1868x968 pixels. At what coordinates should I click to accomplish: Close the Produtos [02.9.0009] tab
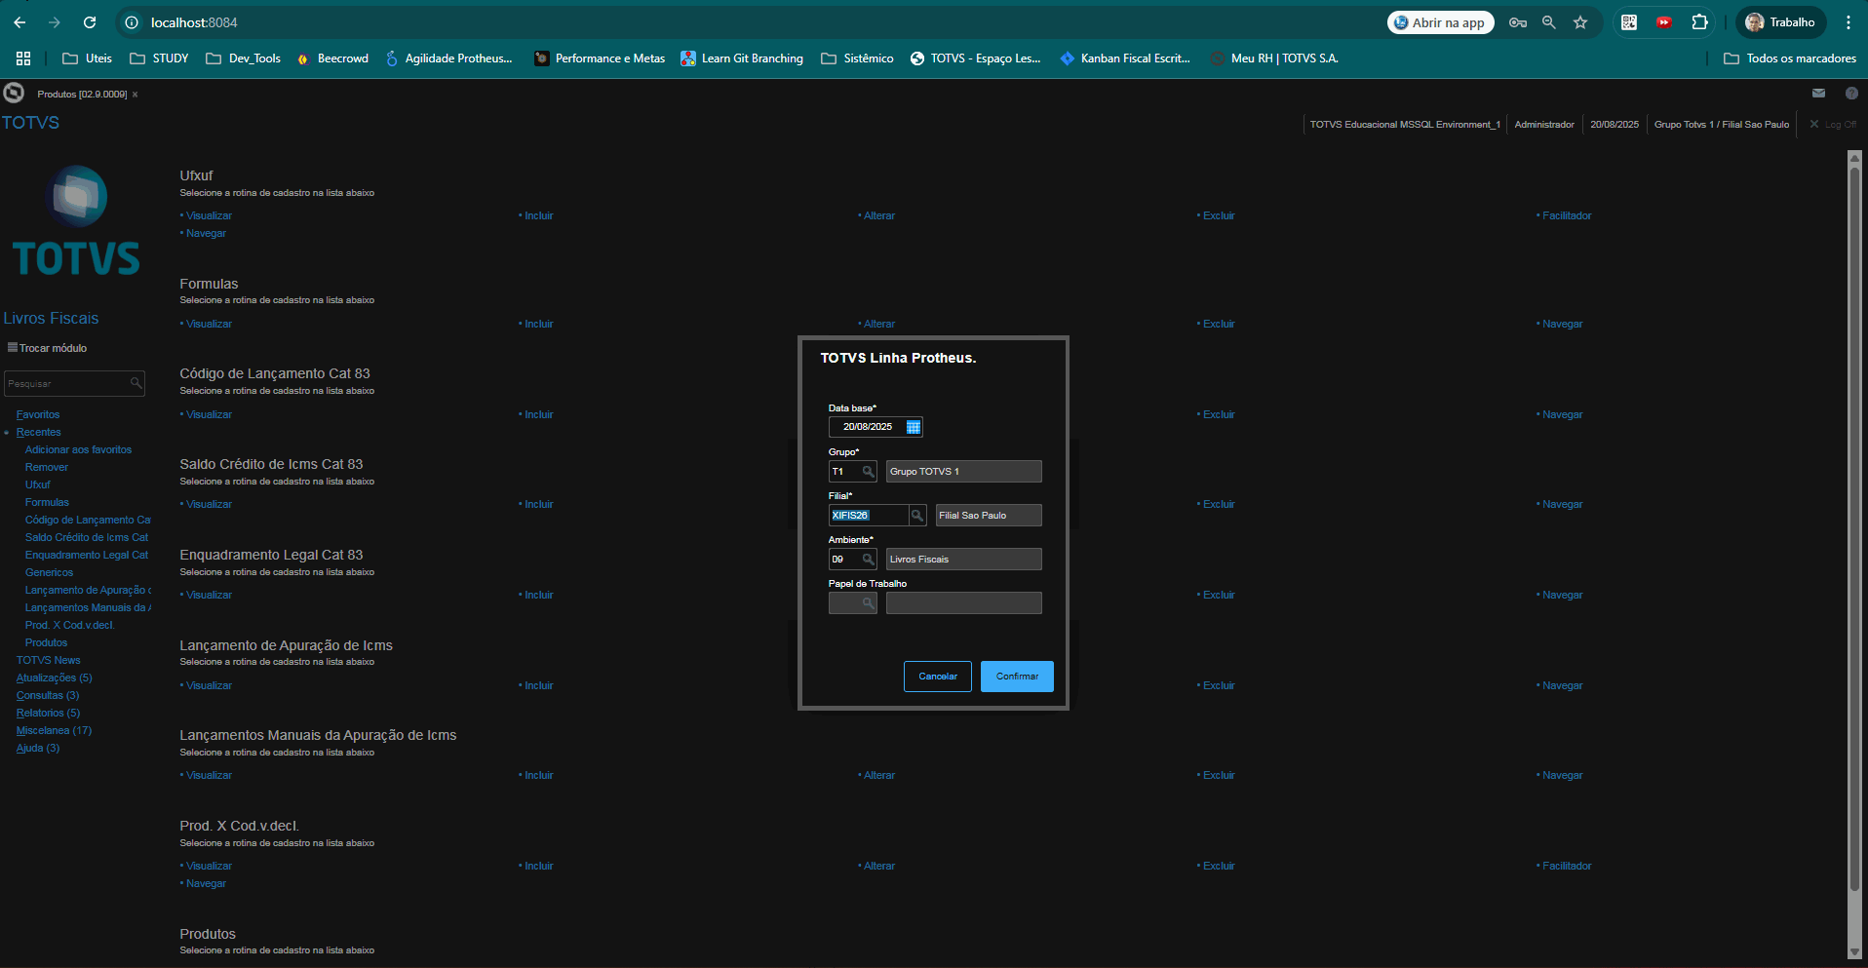(136, 95)
